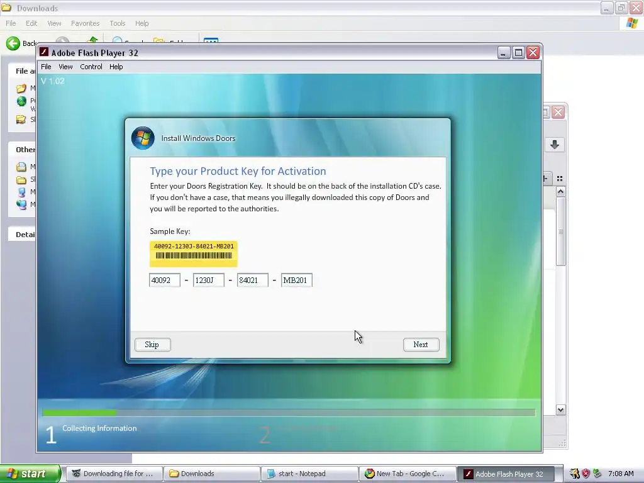Click the green installation progress bar

(80, 413)
